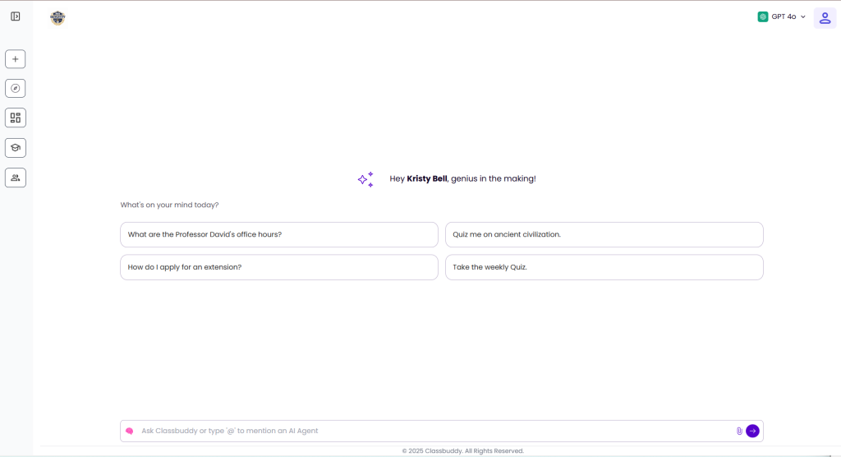Select "Take the weekly Quiz." prompt

pyautogui.click(x=604, y=267)
